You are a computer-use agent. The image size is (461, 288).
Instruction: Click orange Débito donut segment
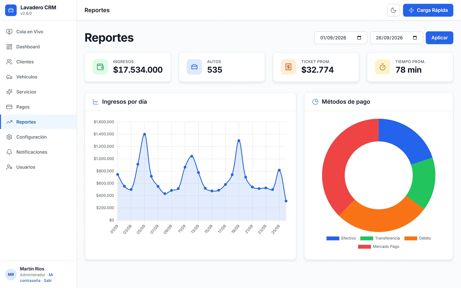381,220
